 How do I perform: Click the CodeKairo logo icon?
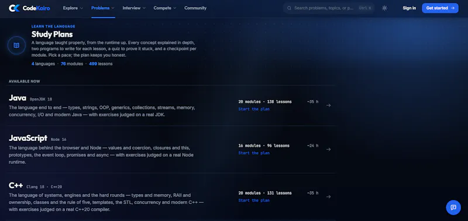point(14,8)
